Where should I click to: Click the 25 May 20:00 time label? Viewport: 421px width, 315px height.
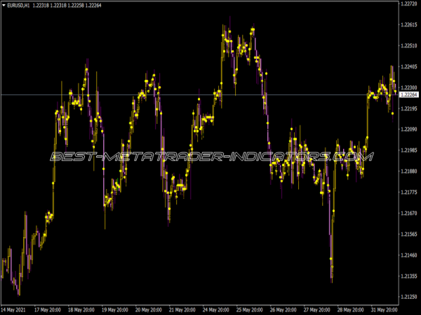(x=248, y=309)
